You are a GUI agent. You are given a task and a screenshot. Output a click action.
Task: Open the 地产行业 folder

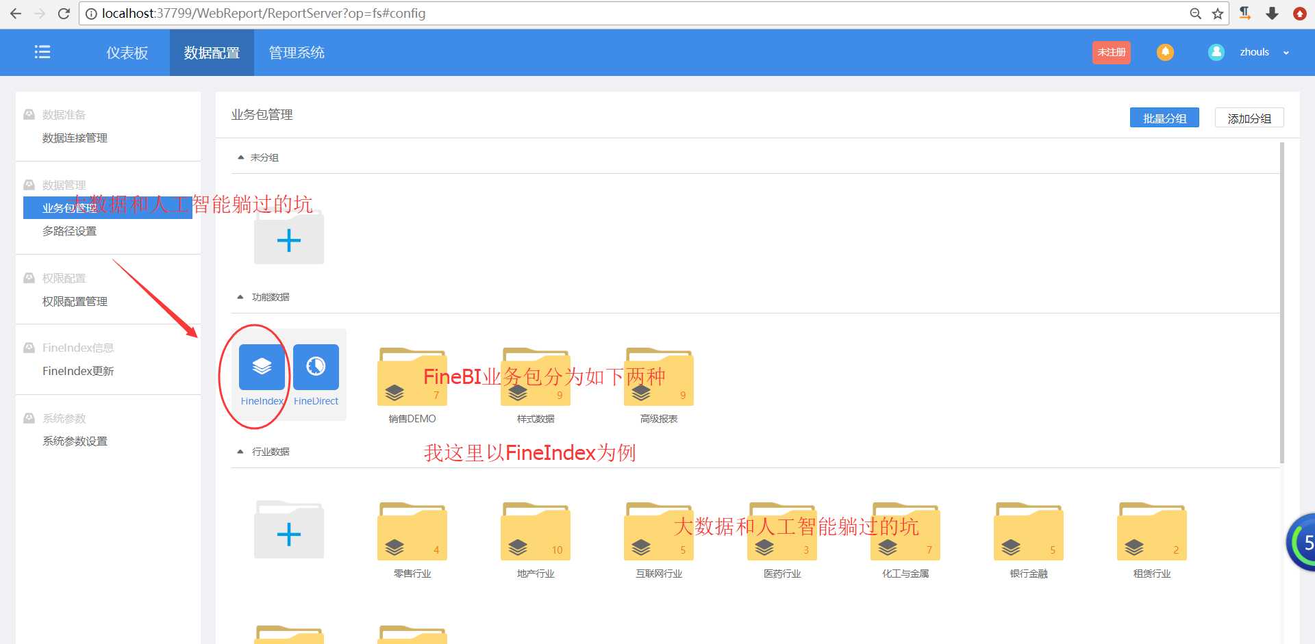click(x=536, y=531)
